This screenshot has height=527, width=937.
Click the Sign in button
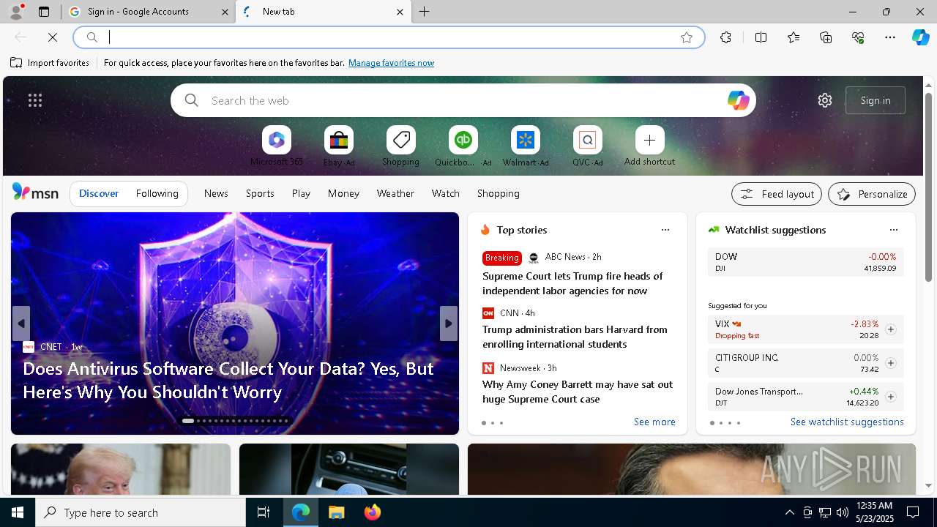(876, 100)
